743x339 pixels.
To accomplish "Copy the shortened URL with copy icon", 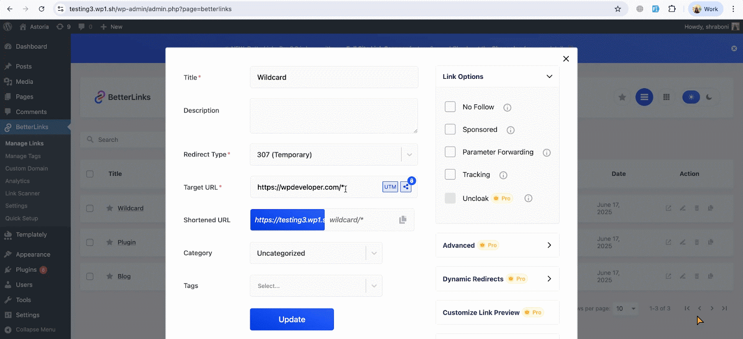I will [403, 220].
